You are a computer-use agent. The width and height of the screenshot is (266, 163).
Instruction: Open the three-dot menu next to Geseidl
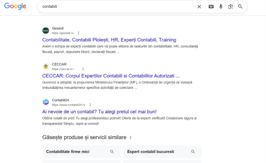tap(78, 33)
